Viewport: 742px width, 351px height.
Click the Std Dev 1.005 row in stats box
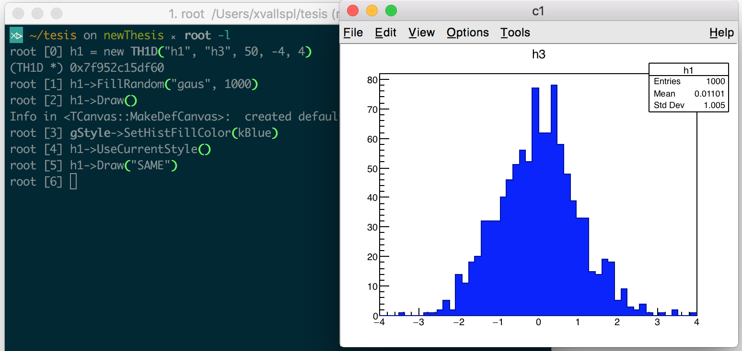[x=689, y=105]
